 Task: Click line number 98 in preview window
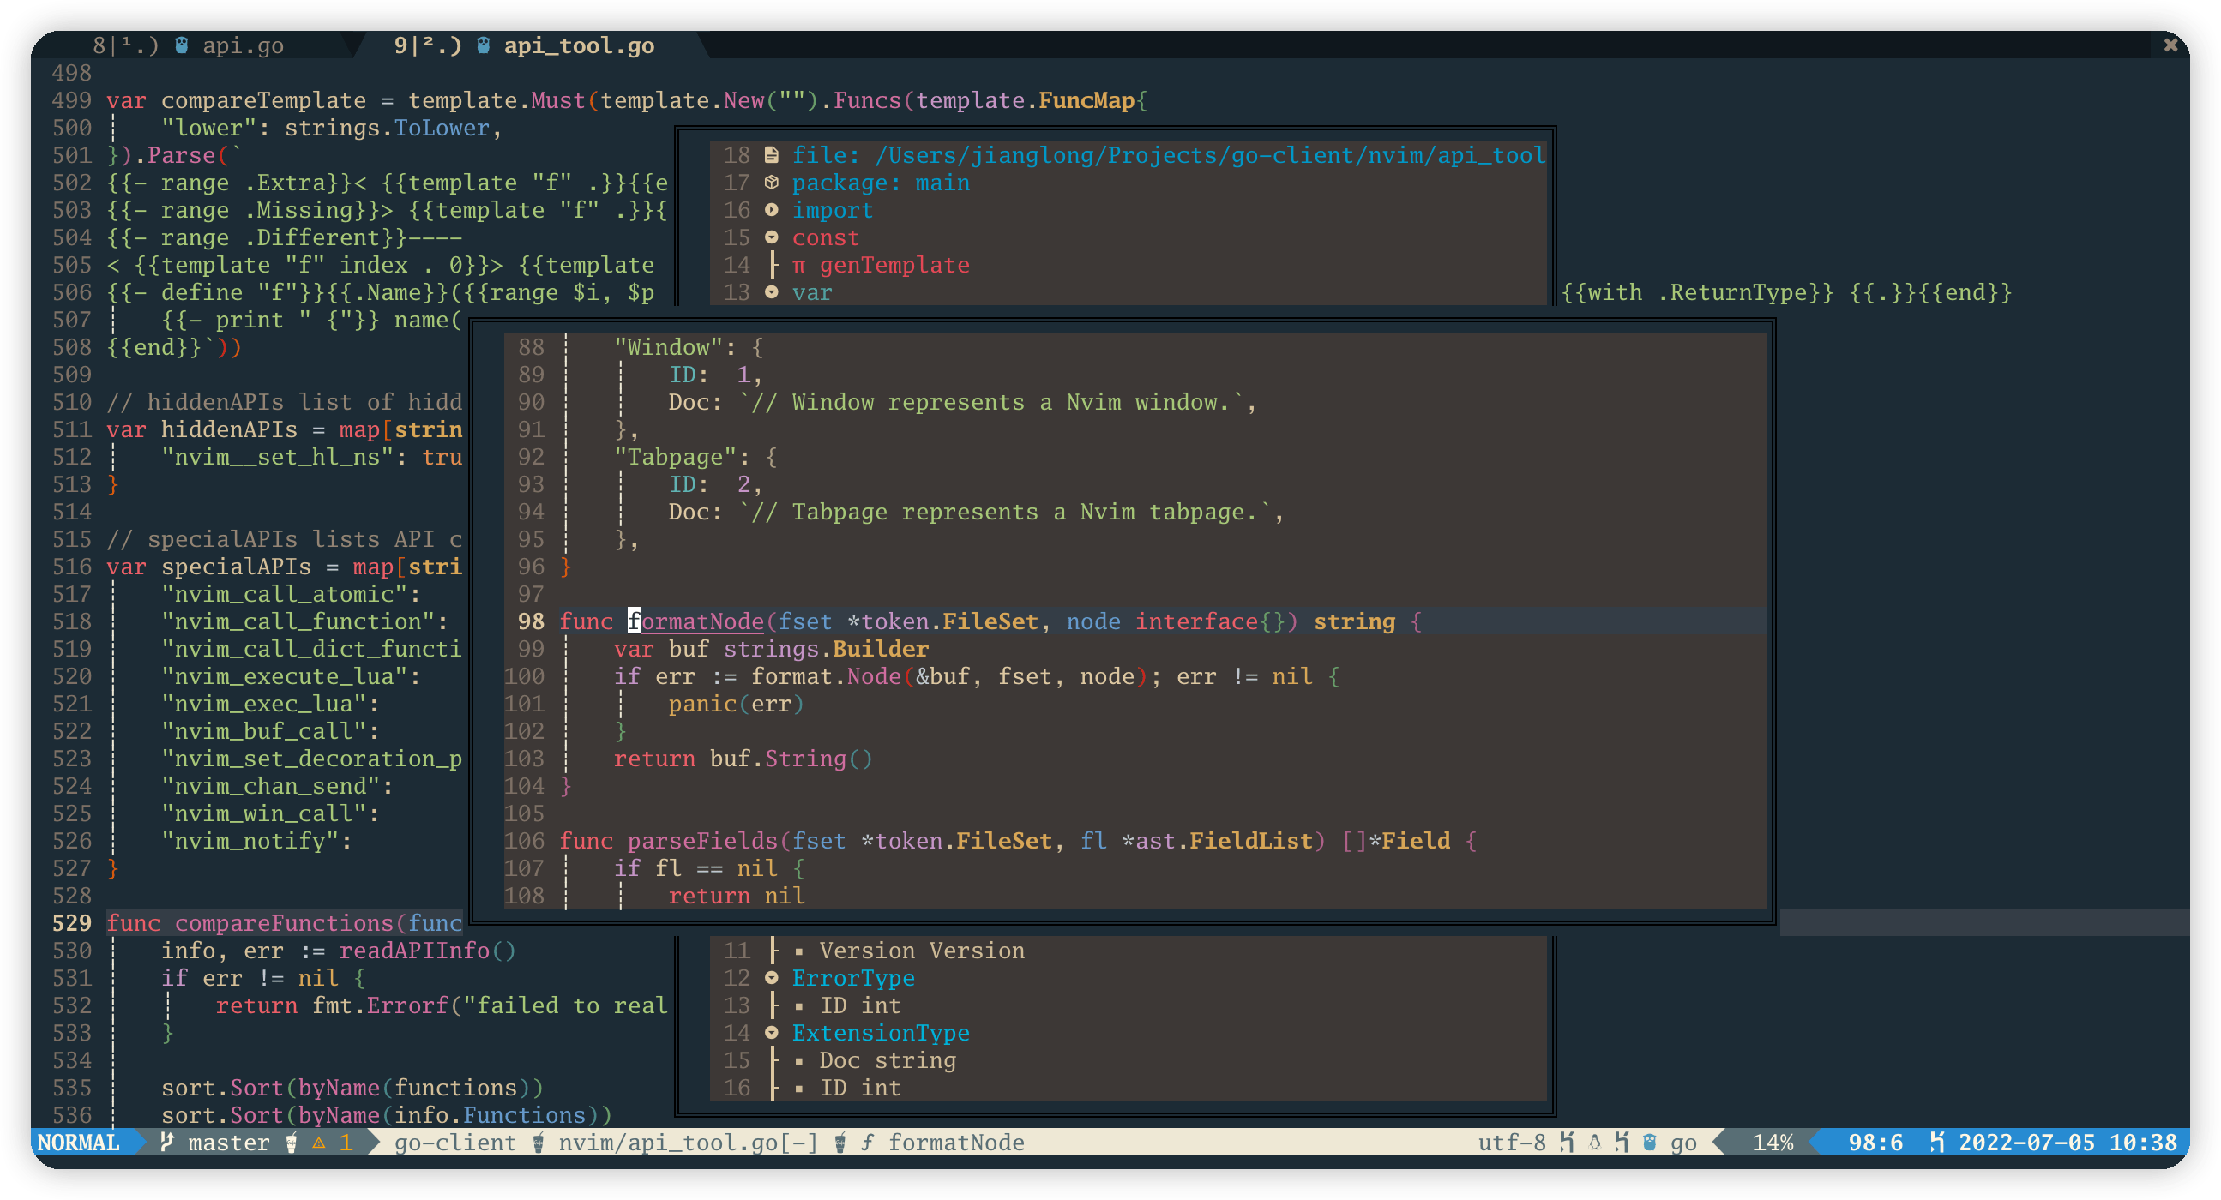530,621
